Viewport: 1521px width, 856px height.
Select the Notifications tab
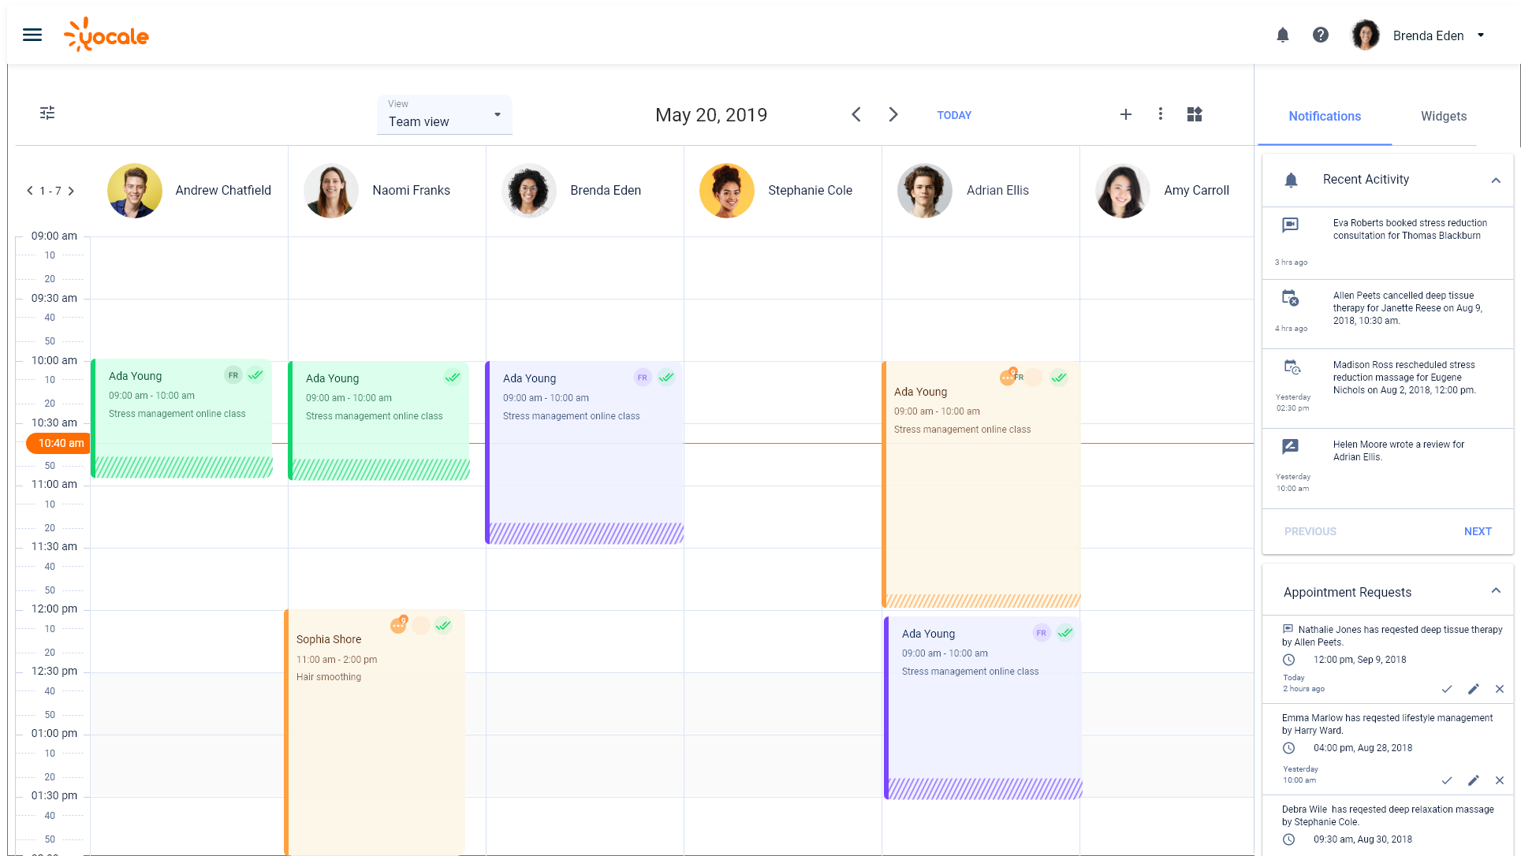pyautogui.click(x=1325, y=116)
